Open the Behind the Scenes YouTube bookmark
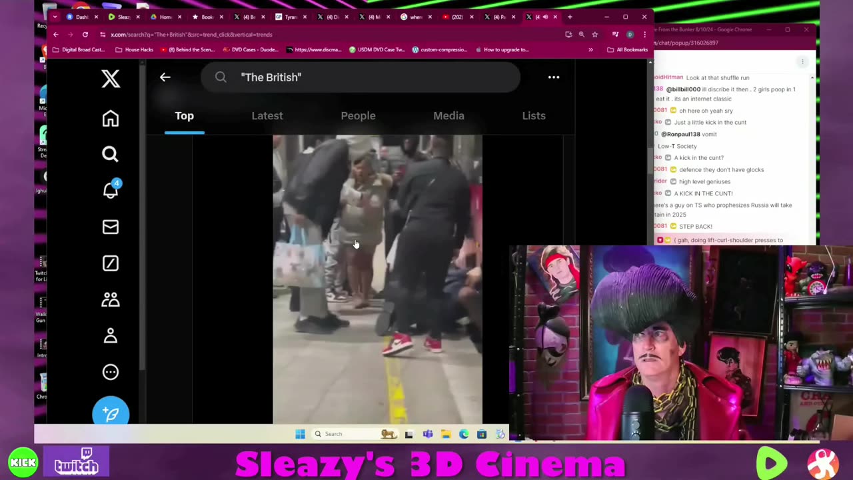Viewport: 853px width, 480px height. [187, 49]
